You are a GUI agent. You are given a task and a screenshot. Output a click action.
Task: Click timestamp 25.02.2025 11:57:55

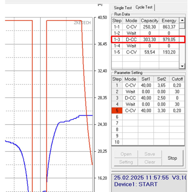click(141, 178)
